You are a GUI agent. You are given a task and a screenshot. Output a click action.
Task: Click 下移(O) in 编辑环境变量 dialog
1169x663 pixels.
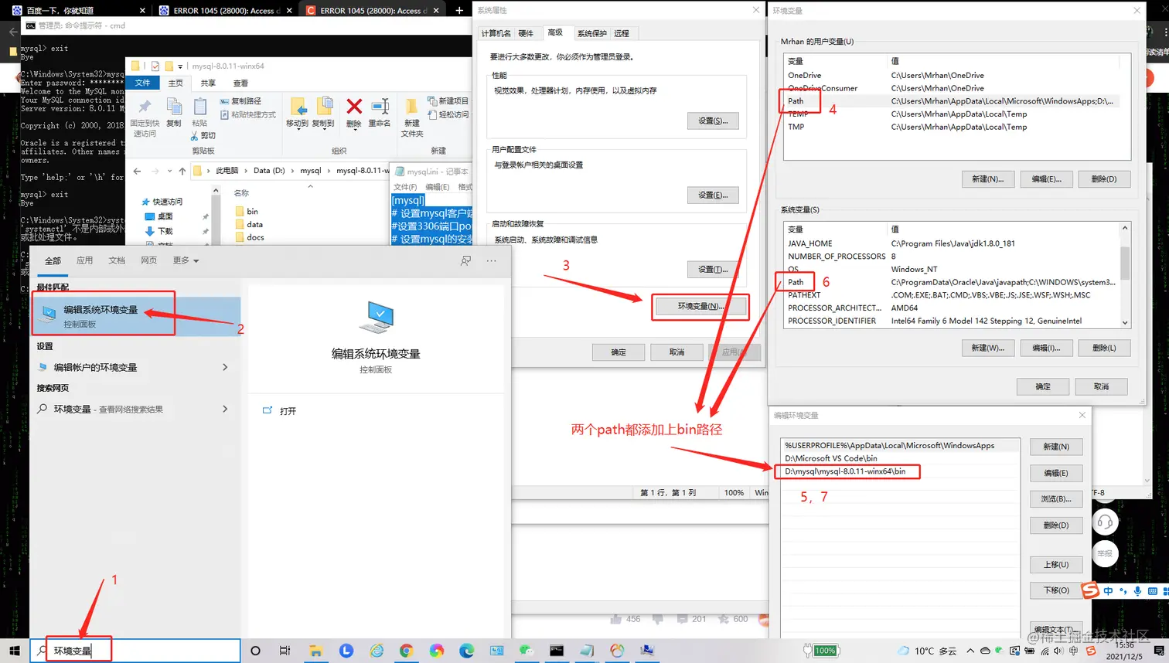click(1056, 590)
